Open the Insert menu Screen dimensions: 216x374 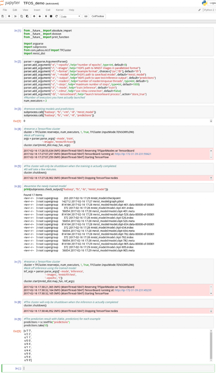pos(37,10)
